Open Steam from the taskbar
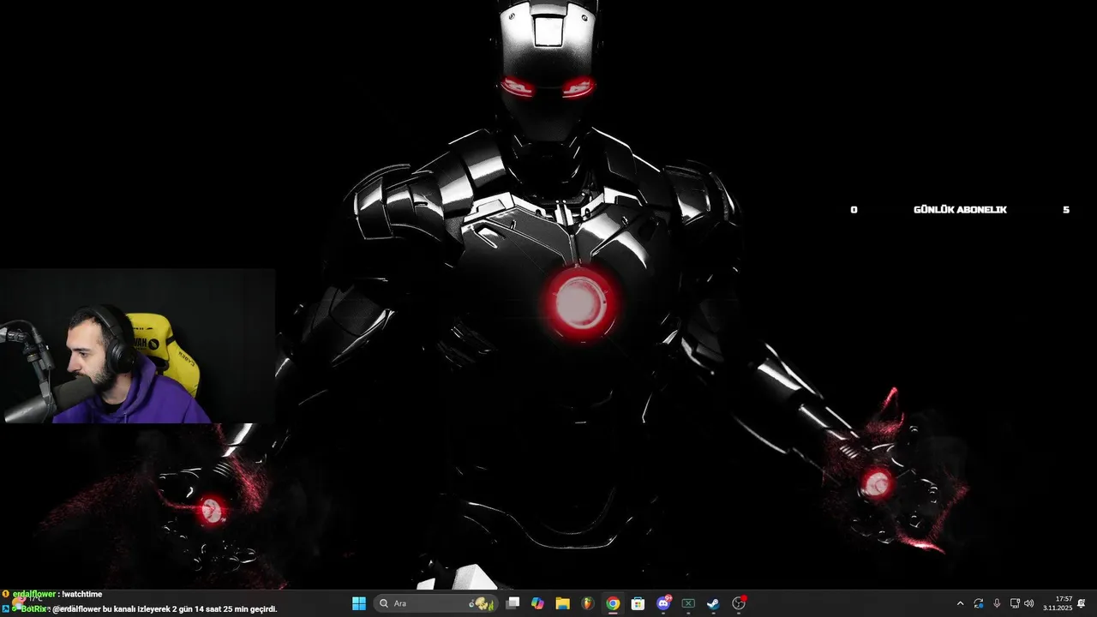The width and height of the screenshot is (1097, 617). coord(713,603)
